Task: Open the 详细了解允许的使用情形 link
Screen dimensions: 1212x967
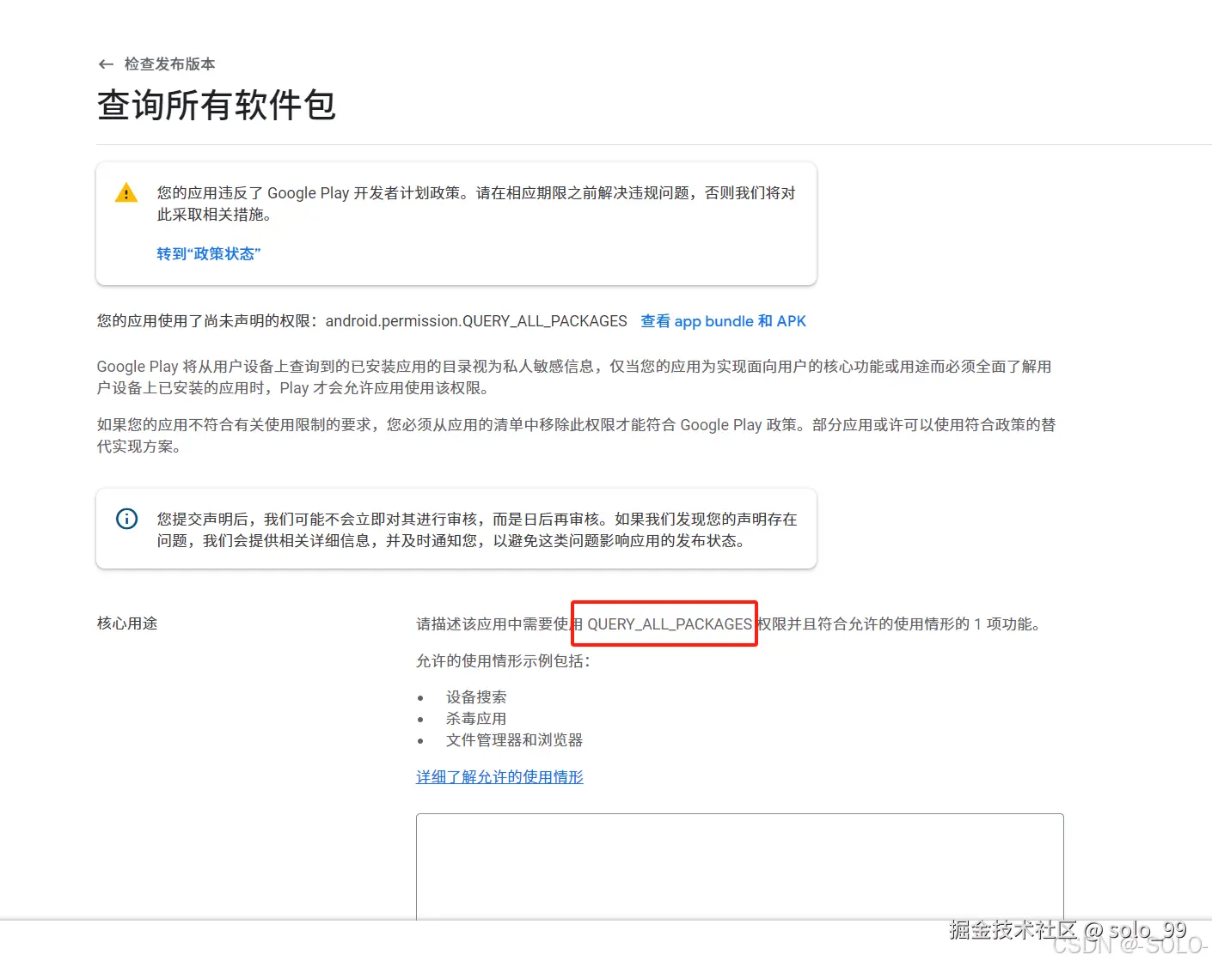Action: tap(499, 776)
